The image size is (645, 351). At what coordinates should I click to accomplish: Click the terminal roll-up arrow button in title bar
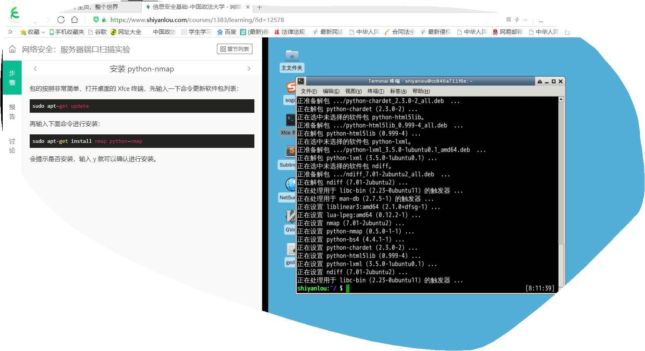click(x=540, y=81)
